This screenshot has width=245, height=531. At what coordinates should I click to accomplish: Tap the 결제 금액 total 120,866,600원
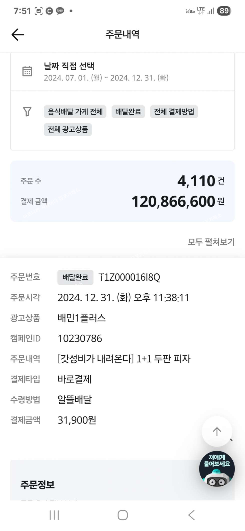(x=178, y=202)
